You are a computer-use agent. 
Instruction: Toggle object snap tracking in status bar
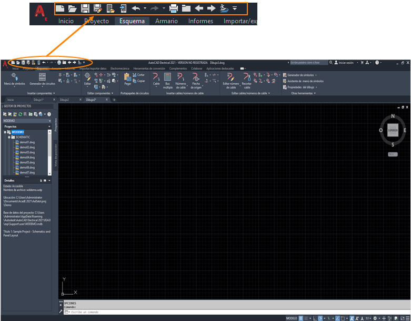(x=337, y=318)
